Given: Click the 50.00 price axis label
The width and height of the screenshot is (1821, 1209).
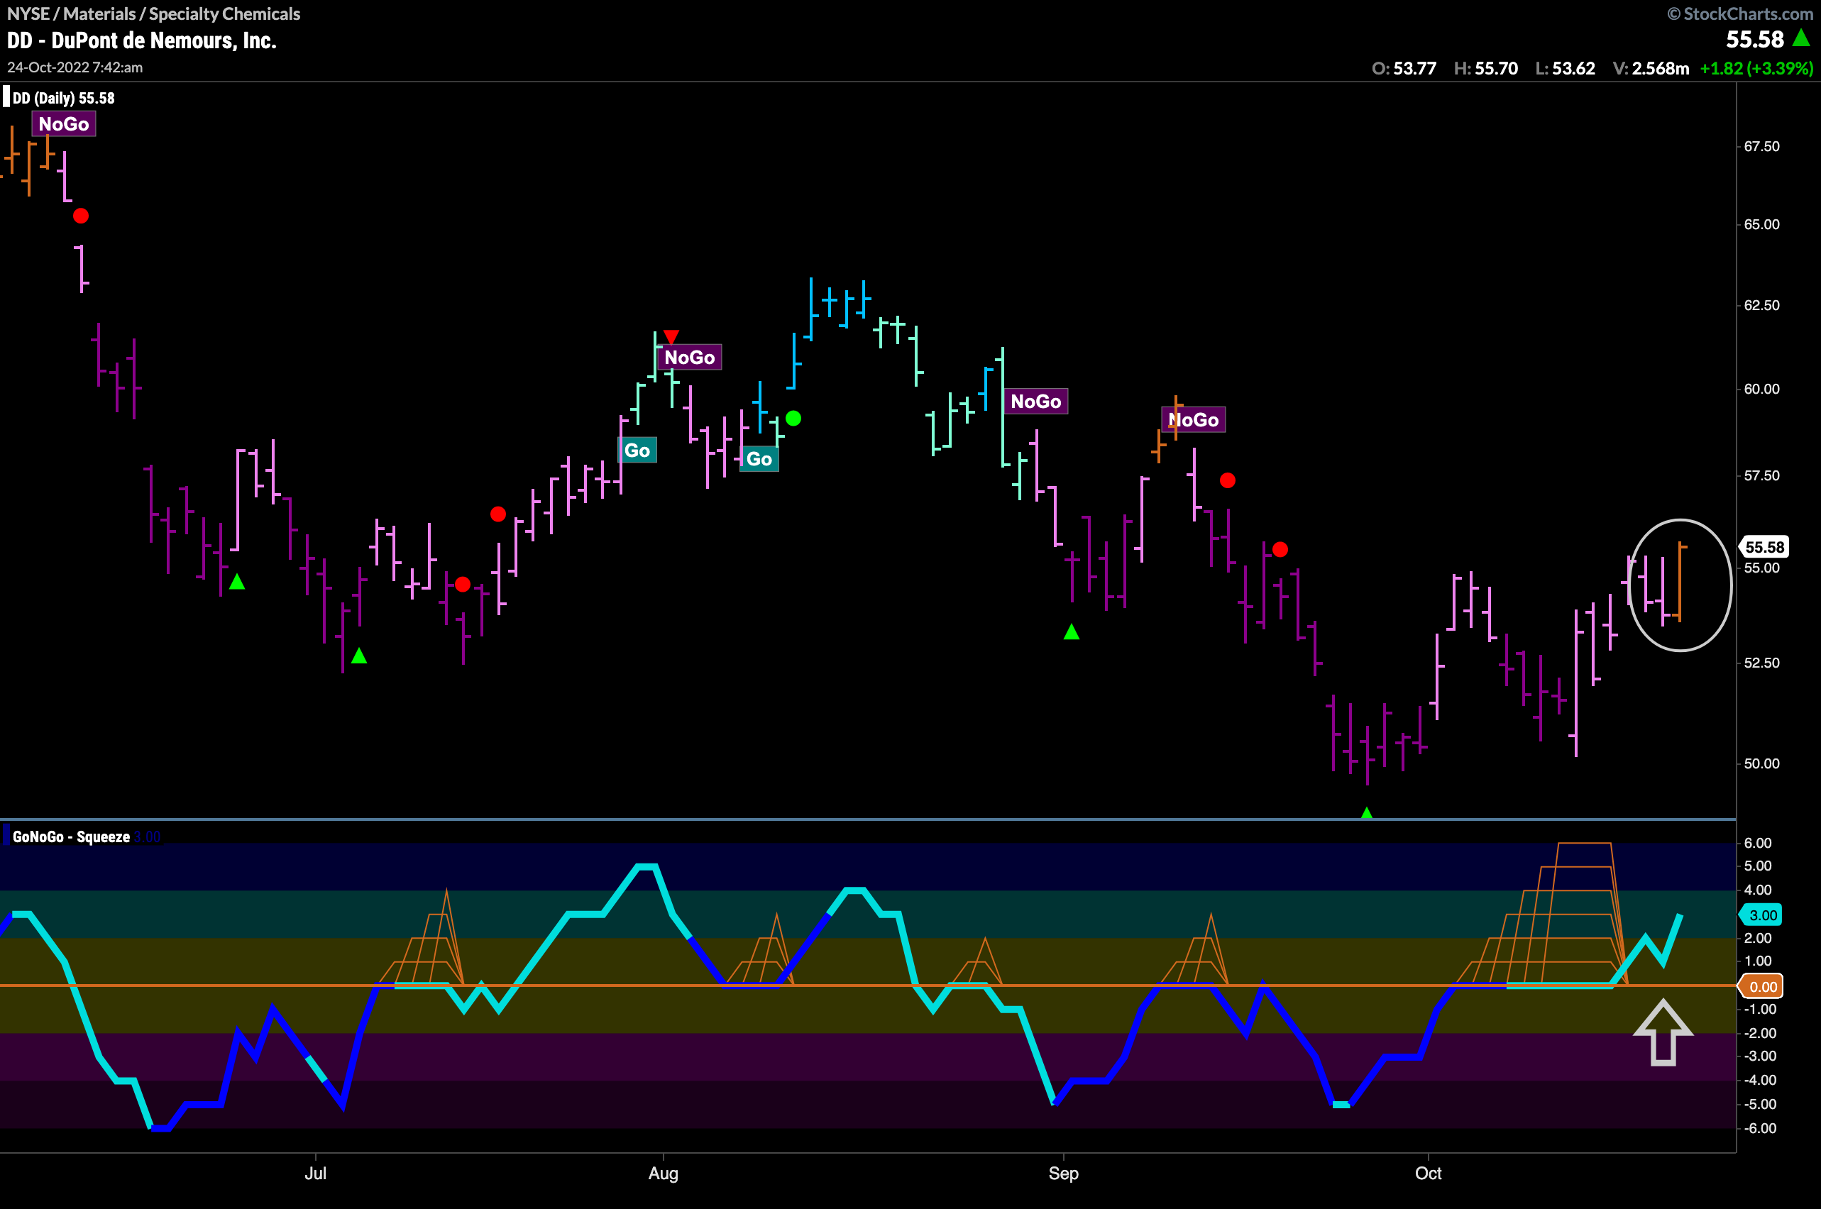Looking at the screenshot, I should 1762,763.
